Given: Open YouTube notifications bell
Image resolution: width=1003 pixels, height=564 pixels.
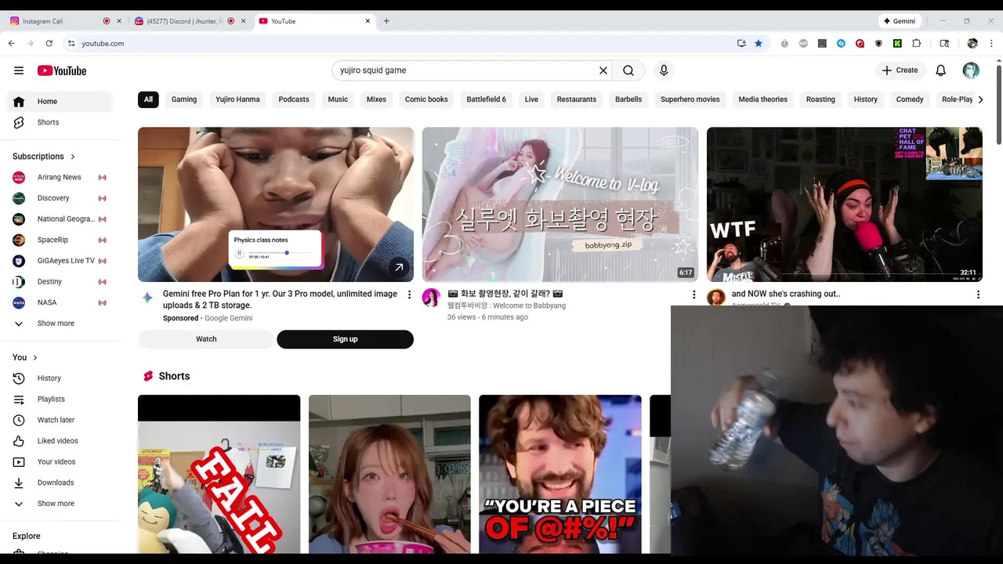Looking at the screenshot, I should pyautogui.click(x=941, y=70).
